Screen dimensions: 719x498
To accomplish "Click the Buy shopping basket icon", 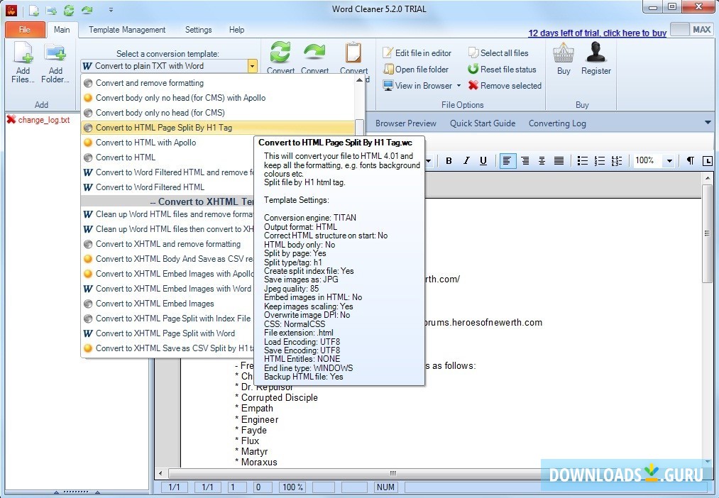I will tap(564, 52).
